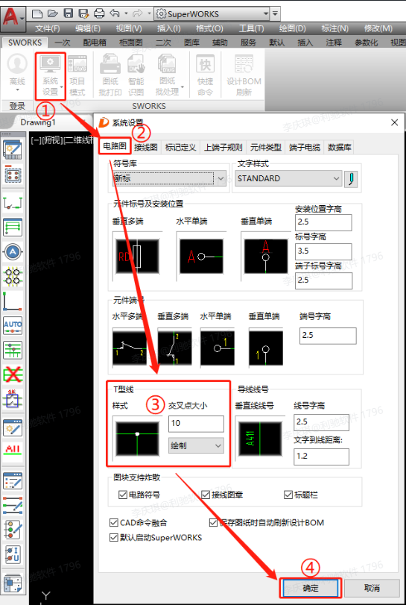Switch to the 端子电缆 tab

point(304,148)
